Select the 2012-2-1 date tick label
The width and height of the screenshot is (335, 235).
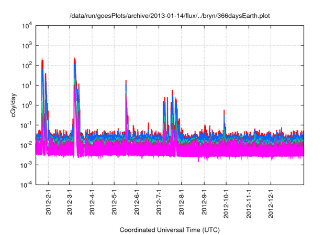[48, 203]
